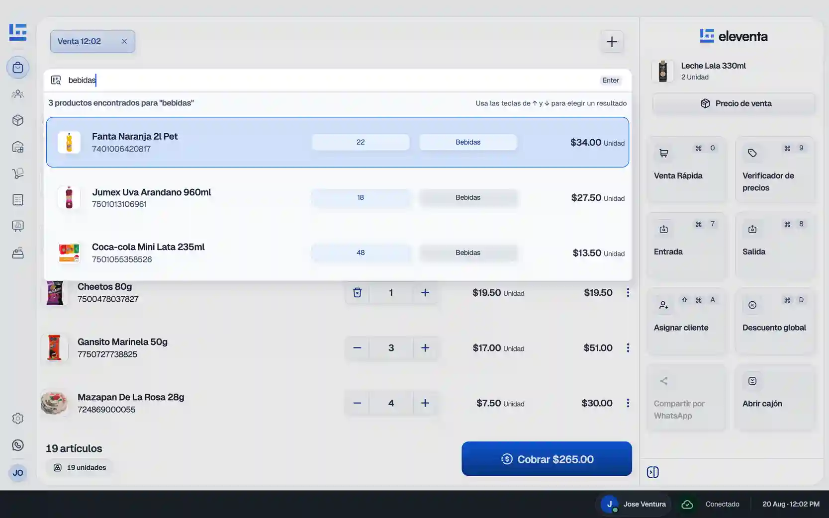829x518 pixels.
Task: Open WhatsApp support icon in sidebar
Action: [x=18, y=445]
